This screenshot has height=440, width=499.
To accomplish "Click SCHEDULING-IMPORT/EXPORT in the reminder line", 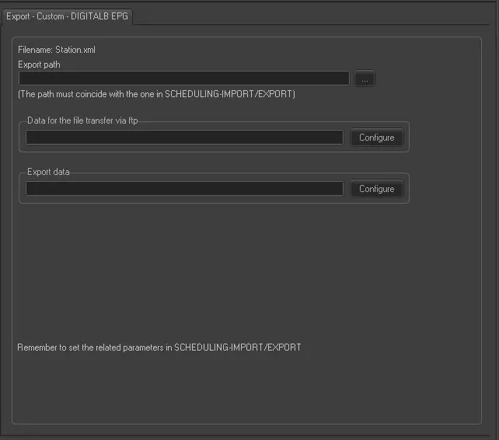I will pos(237,347).
